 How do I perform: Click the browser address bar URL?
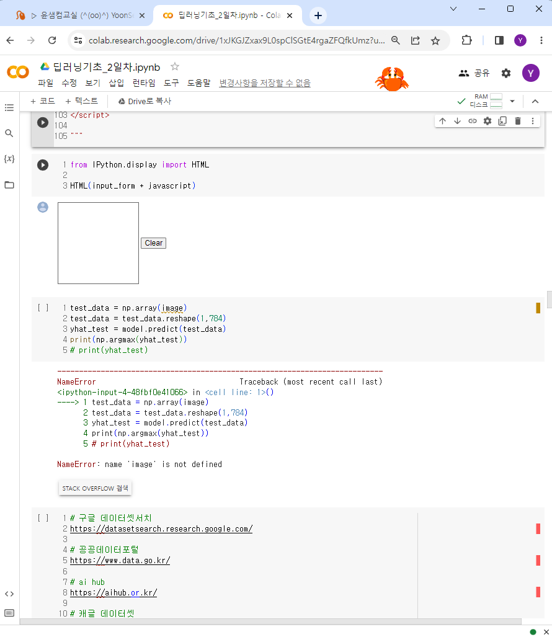tap(236, 40)
